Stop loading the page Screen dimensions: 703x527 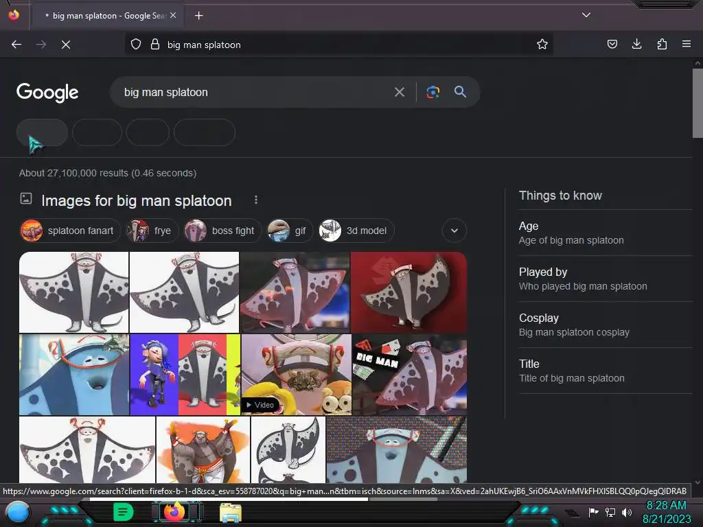pyautogui.click(x=66, y=45)
